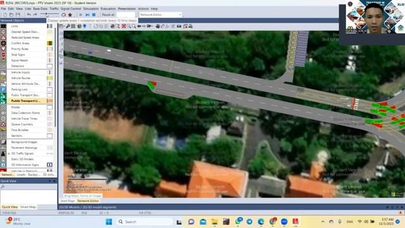Click the Pause at input field

[x=126, y=15]
